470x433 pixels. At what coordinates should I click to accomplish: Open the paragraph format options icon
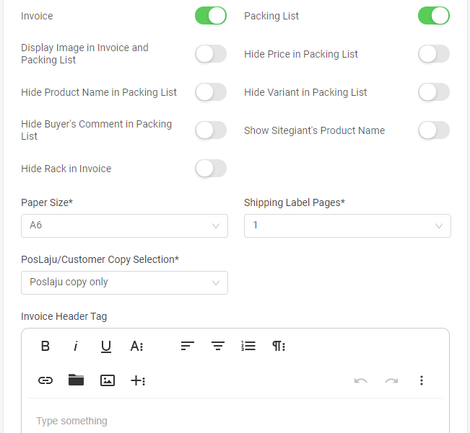coord(279,346)
